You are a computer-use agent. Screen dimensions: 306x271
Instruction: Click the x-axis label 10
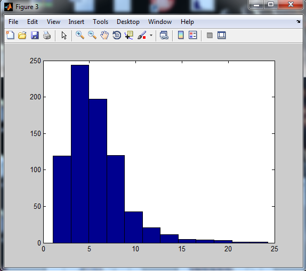click(135, 249)
